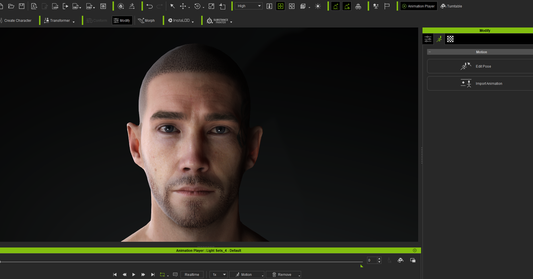Click the current frame number field
The width and height of the screenshot is (533, 279).
[372, 260]
